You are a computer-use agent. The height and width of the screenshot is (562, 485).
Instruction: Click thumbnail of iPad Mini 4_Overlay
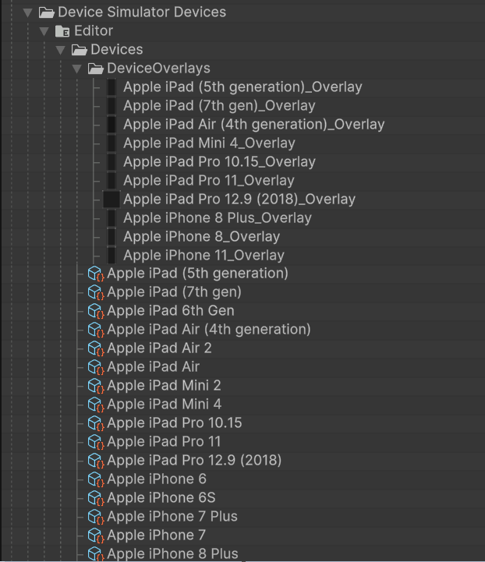[112, 143]
